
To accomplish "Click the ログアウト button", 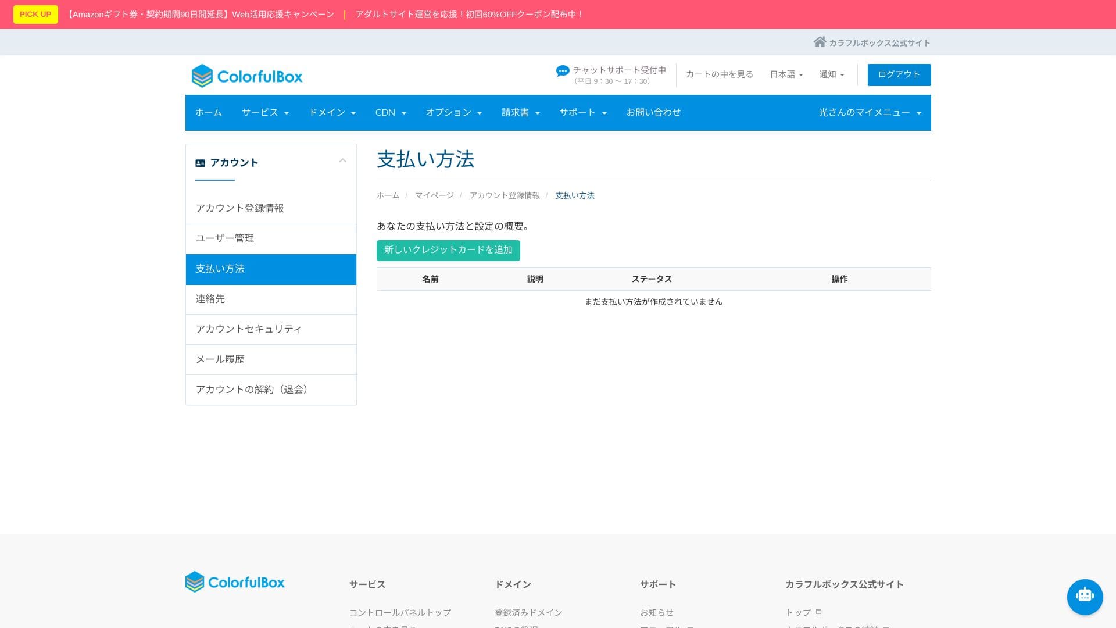I will click(899, 74).
